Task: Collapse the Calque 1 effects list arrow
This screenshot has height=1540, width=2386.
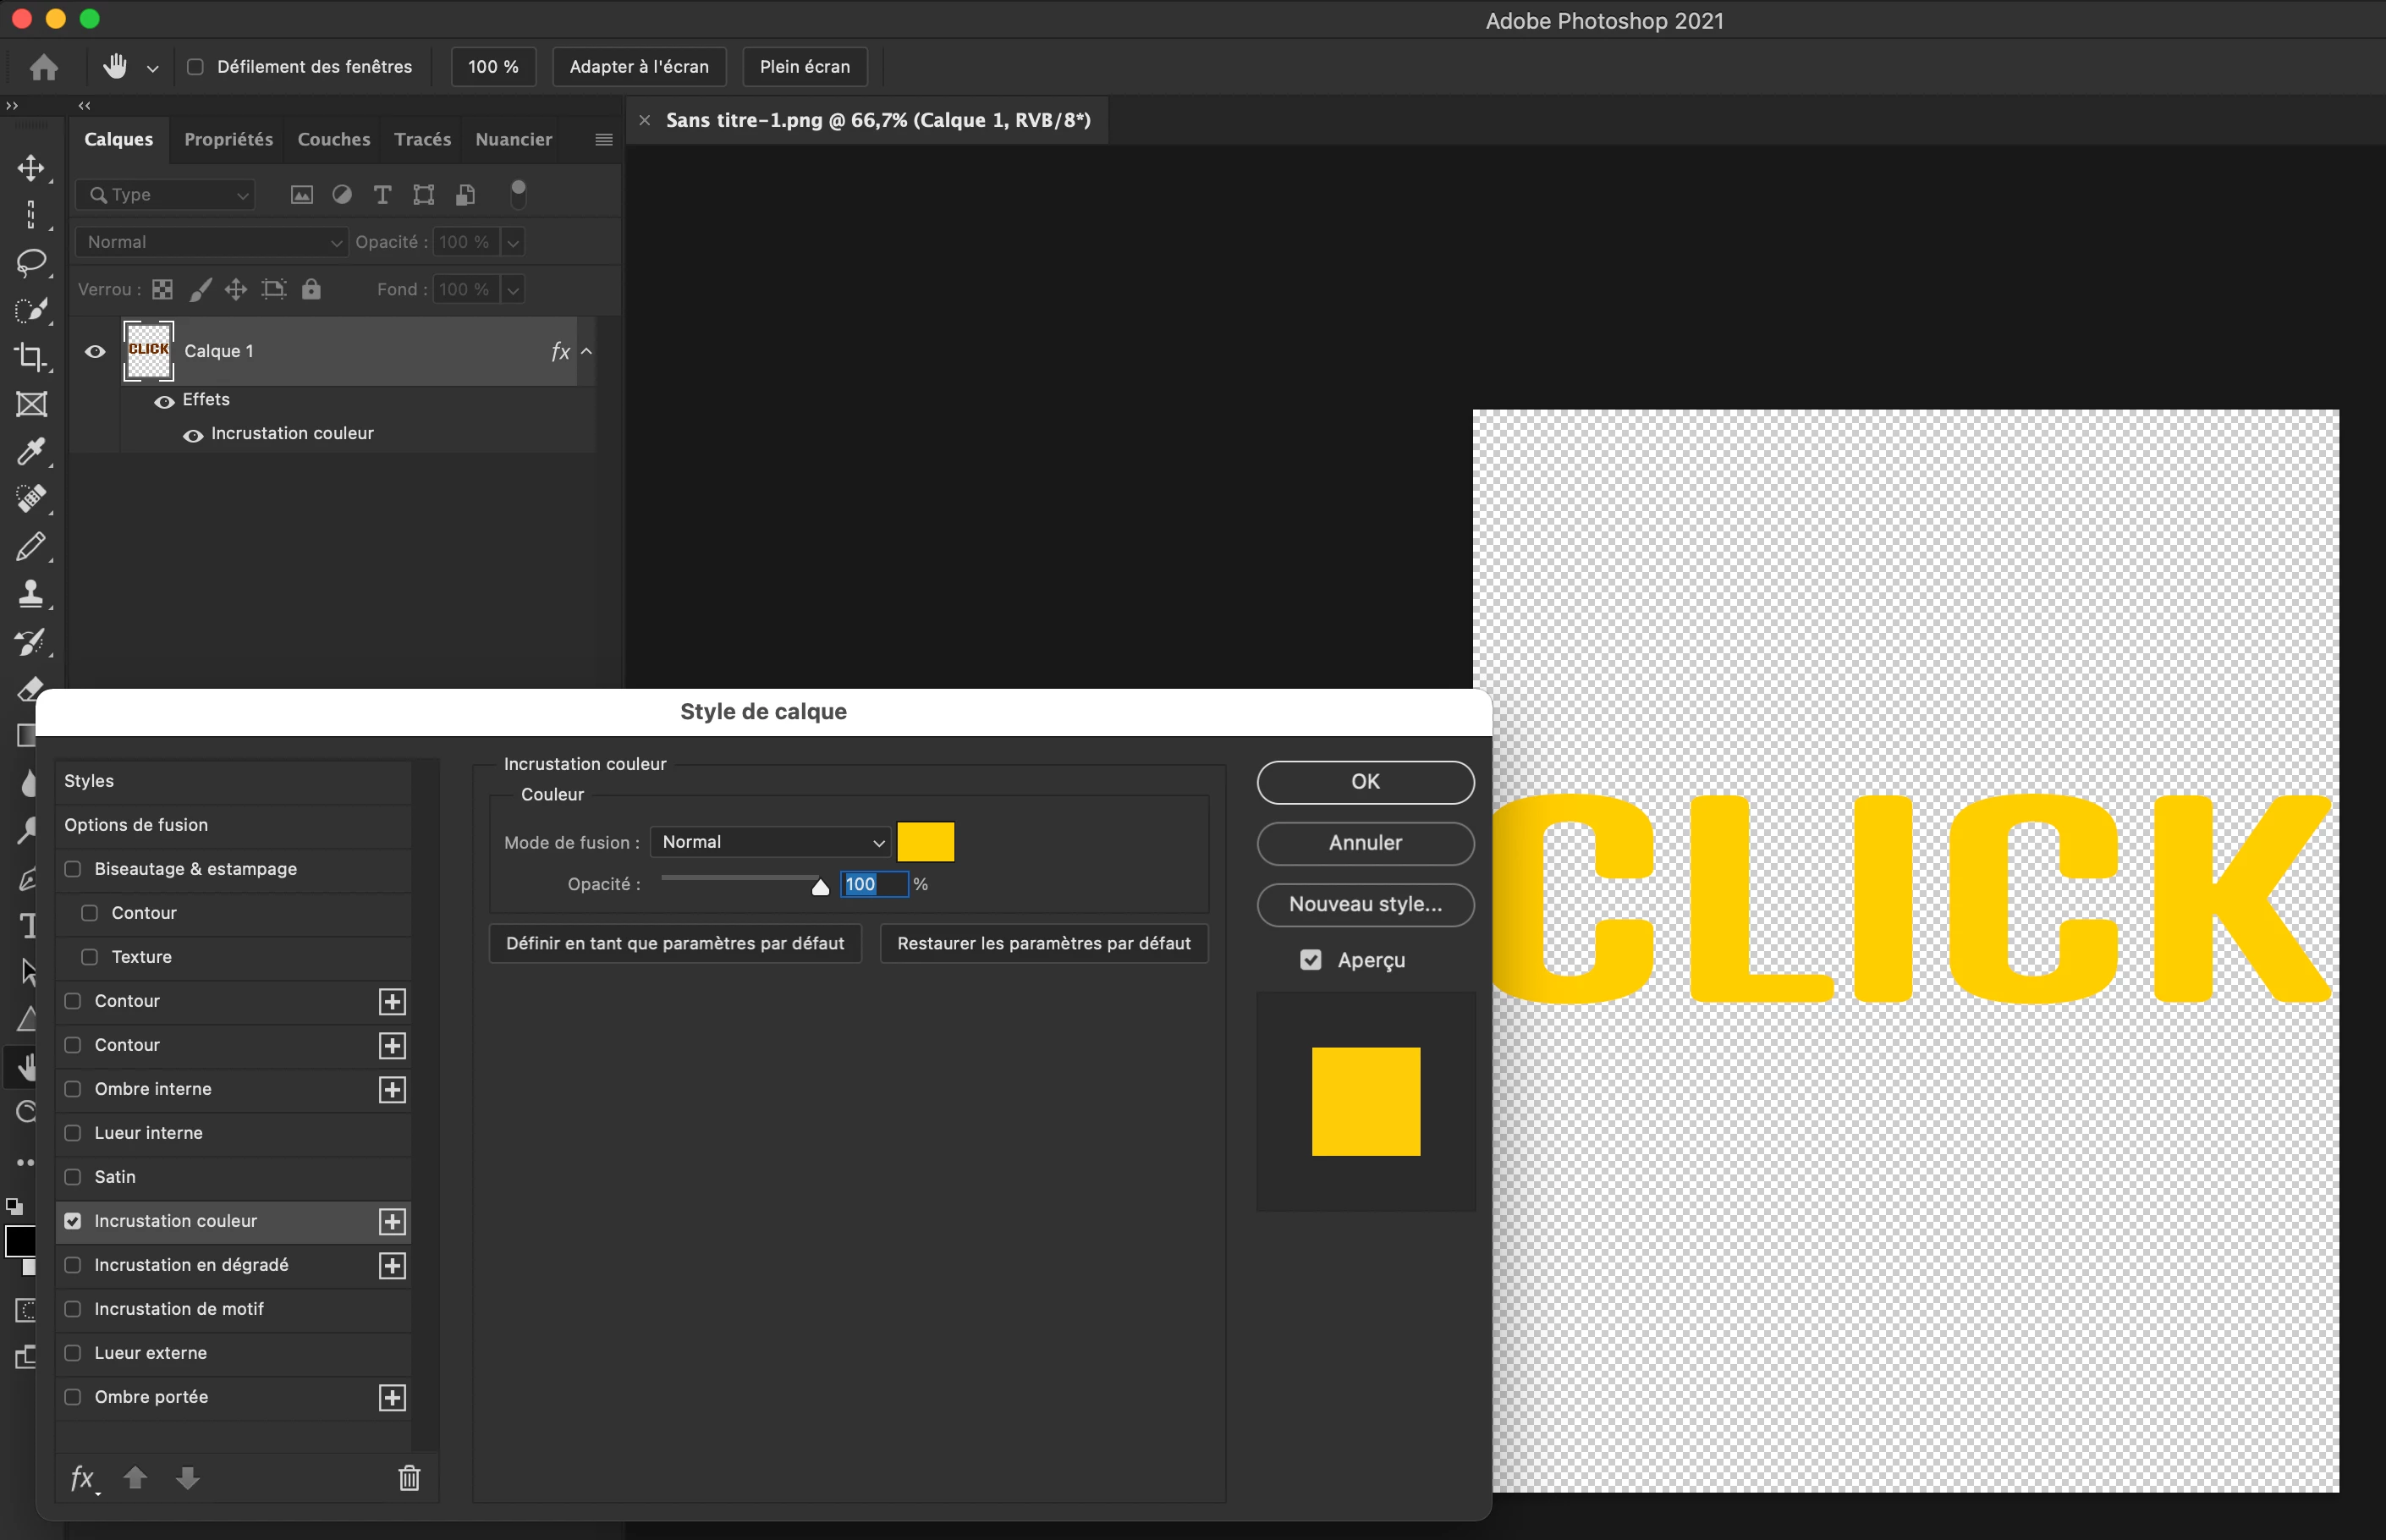Action: point(587,351)
